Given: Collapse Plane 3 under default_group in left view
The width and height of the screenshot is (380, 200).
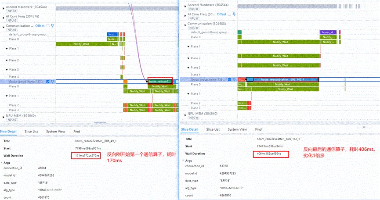Looking at the screenshot, I should [7, 70].
